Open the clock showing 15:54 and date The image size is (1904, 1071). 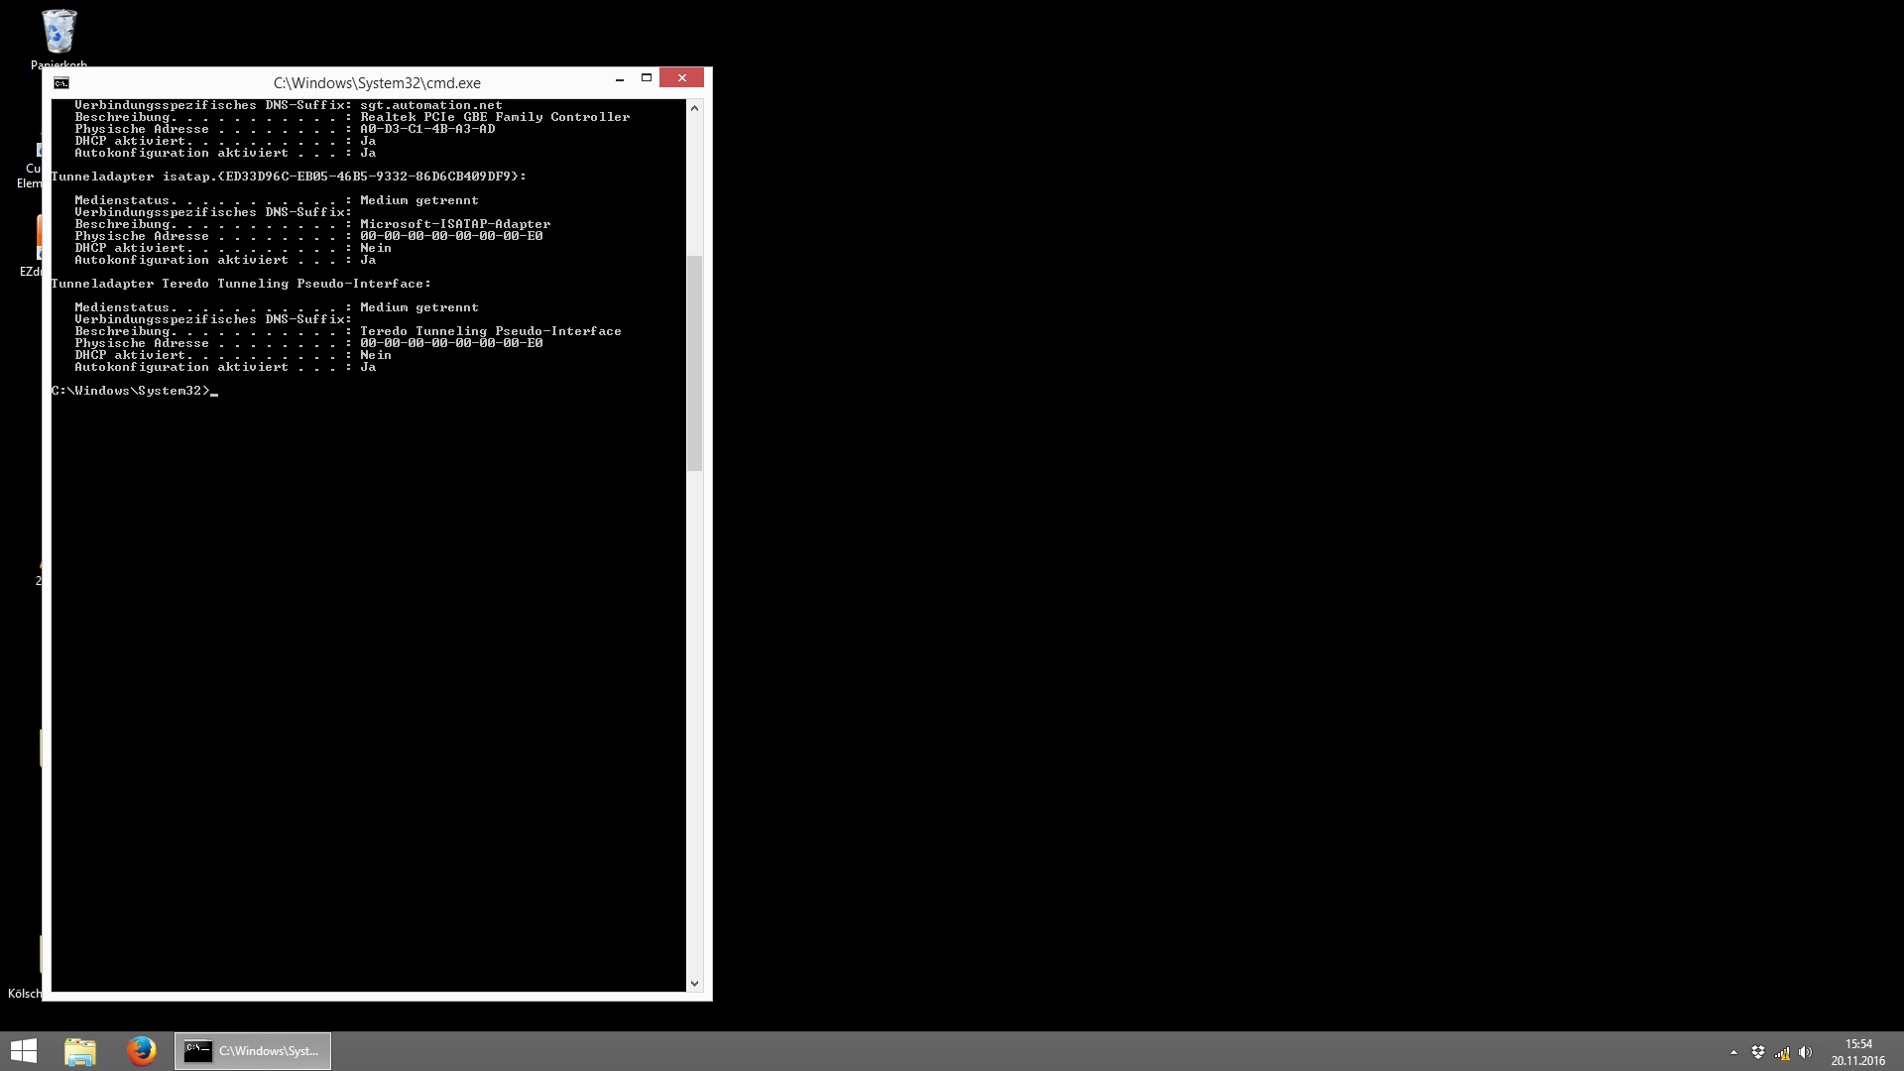pos(1857,1052)
